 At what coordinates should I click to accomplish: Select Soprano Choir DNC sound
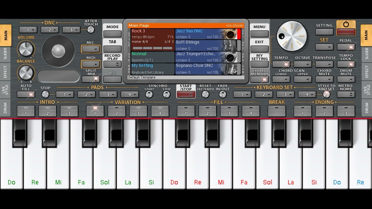tap(208, 69)
